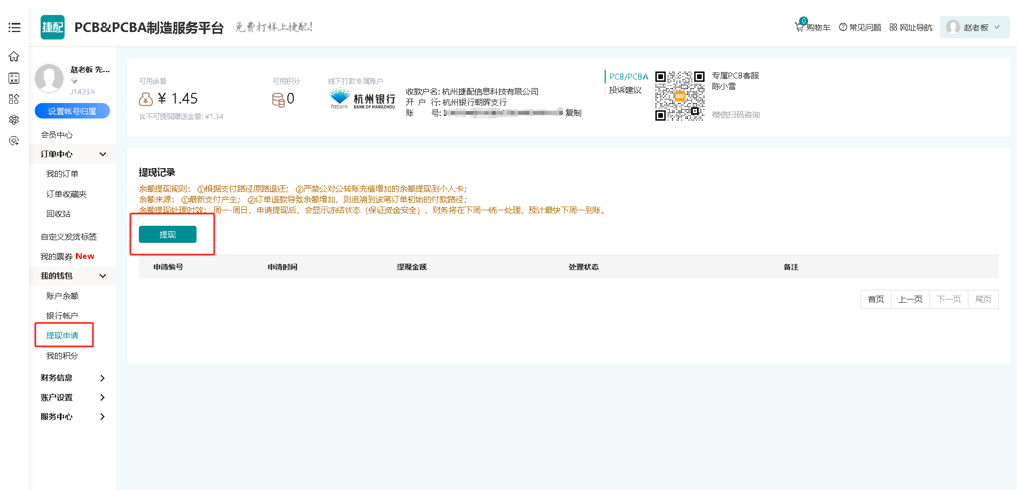The height and width of the screenshot is (490, 1017).
Task: Go to 下一页 next page
Action: [x=949, y=299]
